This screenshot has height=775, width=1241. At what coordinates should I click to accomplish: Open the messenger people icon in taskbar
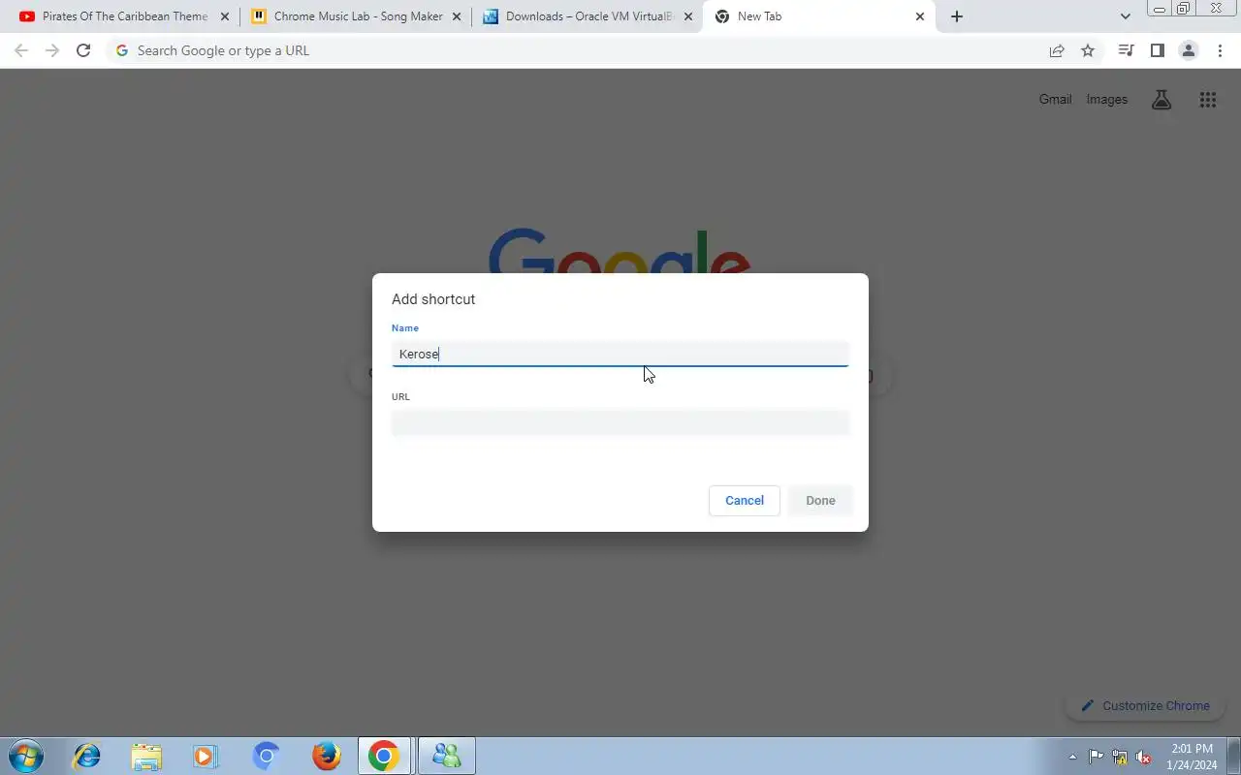point(447,756)
